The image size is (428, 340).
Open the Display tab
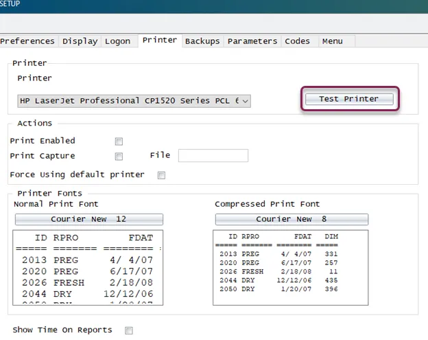pyautogui.click(x=80, y=41)
